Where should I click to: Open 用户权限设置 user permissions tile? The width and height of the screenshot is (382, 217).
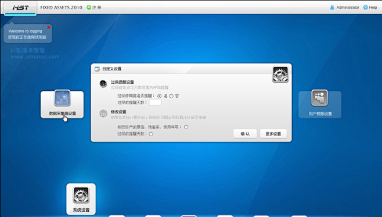320,105
